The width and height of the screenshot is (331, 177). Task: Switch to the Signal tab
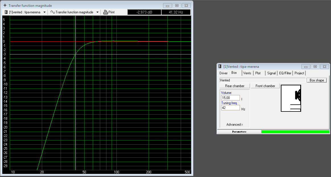point(271,73)
